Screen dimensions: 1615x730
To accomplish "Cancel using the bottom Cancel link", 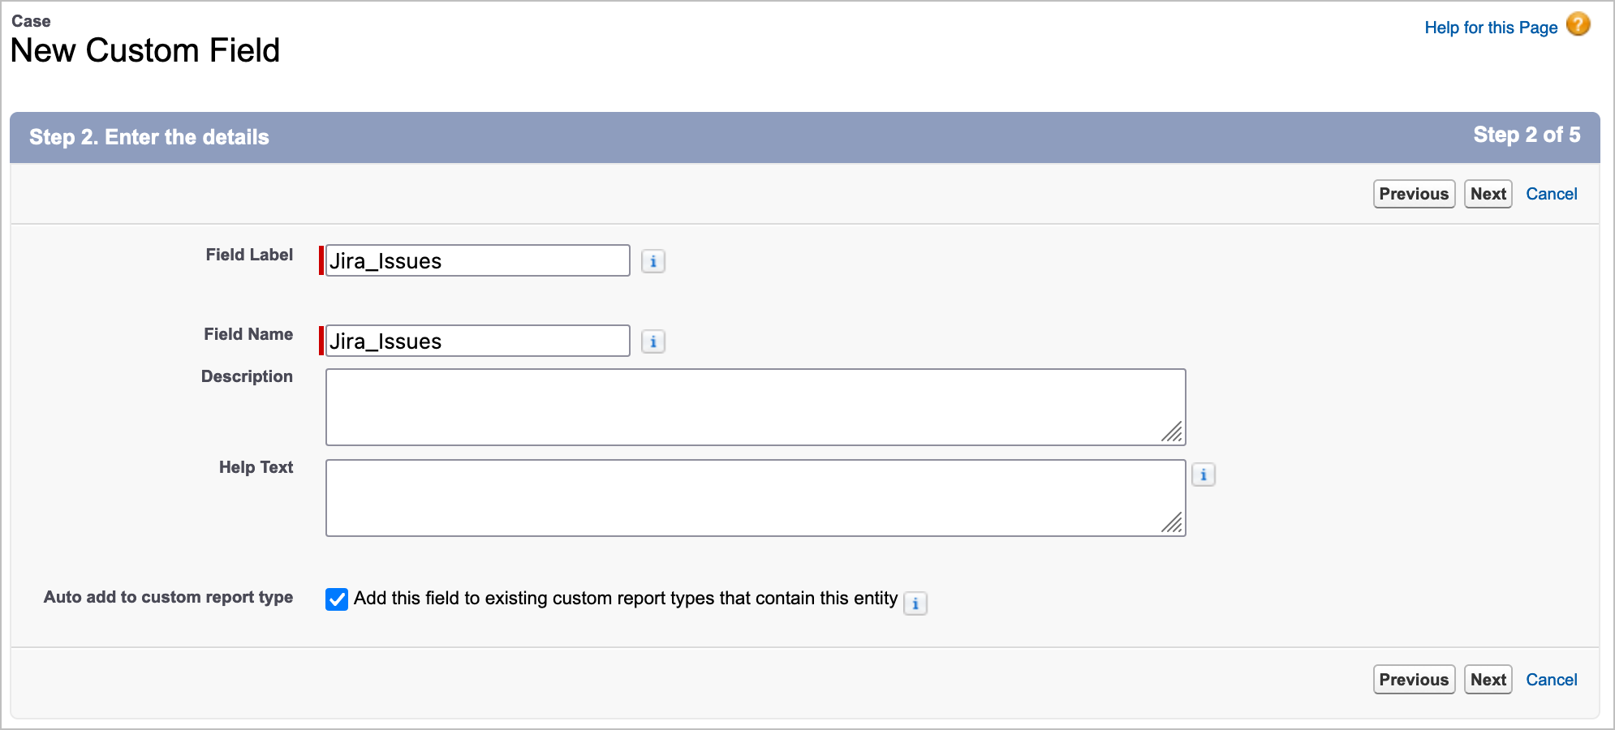I will click(x=1552, y=680).
